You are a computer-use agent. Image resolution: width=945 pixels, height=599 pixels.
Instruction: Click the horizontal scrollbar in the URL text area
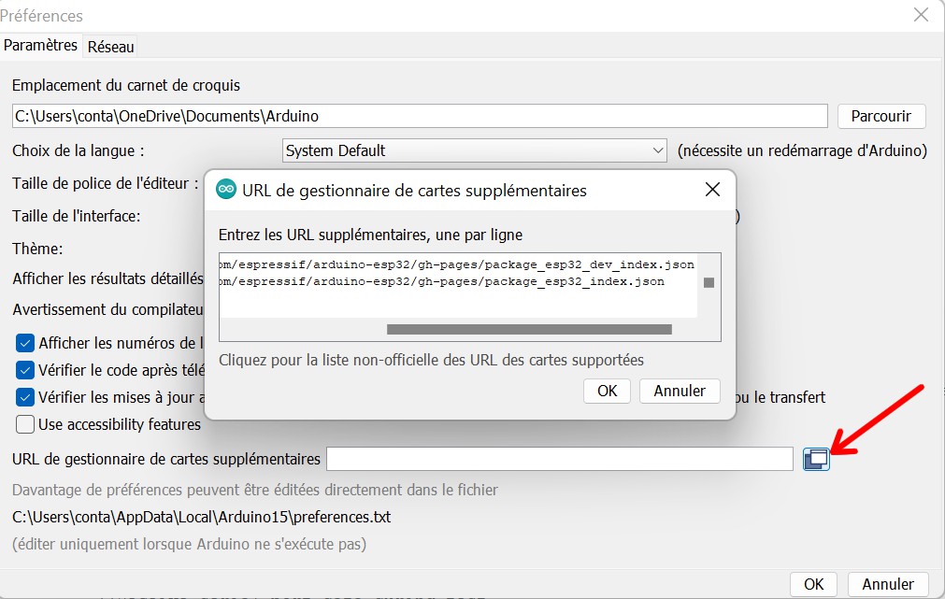[x=529, y=329]
